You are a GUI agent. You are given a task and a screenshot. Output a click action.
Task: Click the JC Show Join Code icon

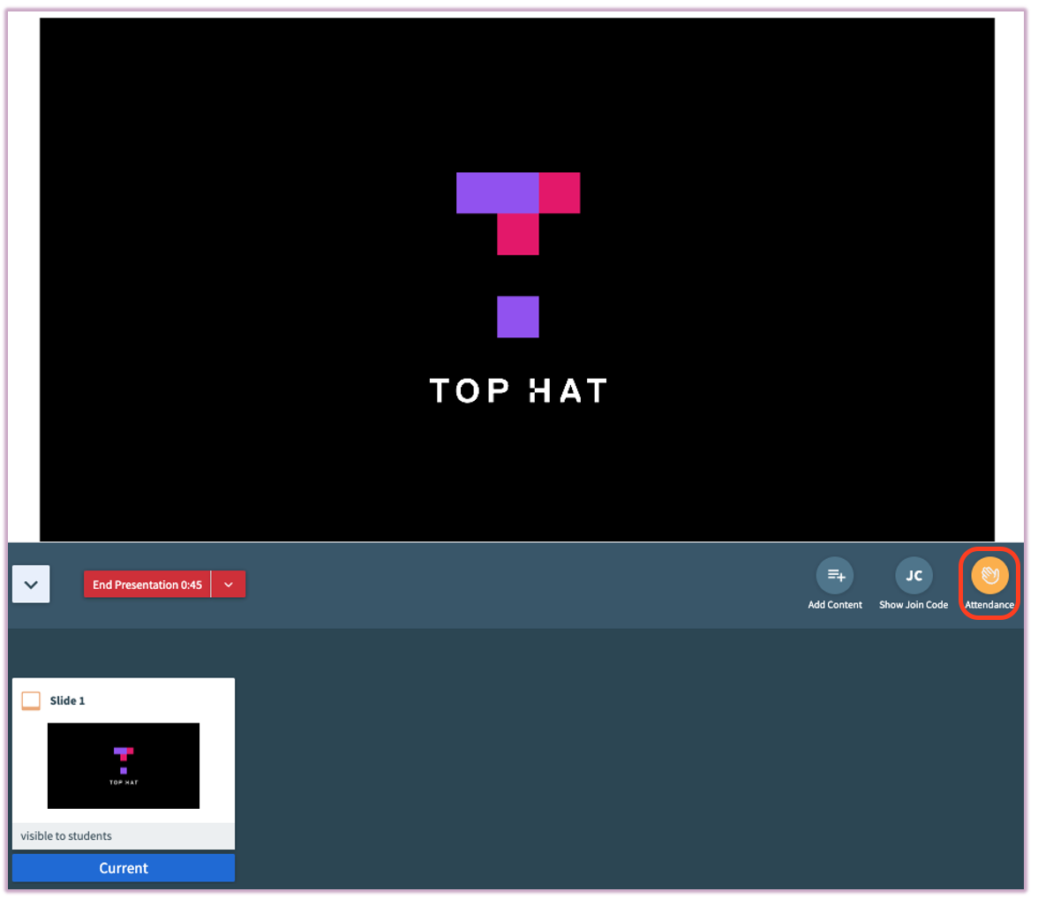coord(914,576)
